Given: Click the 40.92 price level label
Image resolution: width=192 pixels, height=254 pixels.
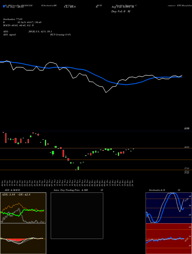Looking at the screenshot, I should (187, 147).
